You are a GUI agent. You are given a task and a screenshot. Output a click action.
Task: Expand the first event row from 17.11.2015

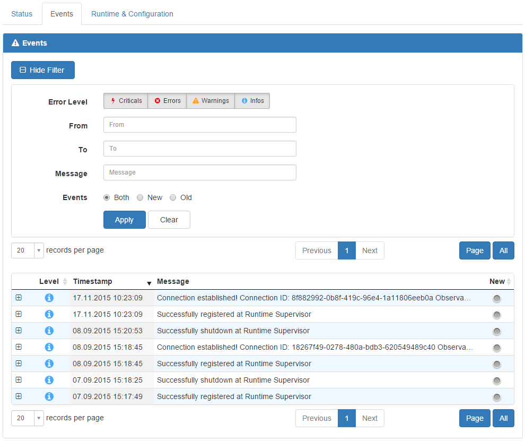19,298
